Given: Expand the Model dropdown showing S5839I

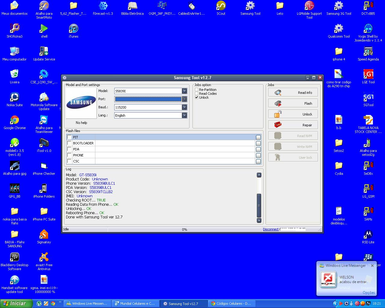Looking at the screenshot, I should 184,91.
